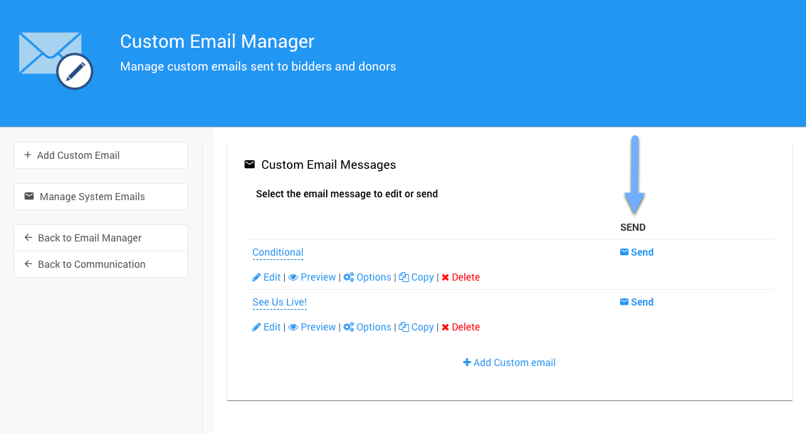Send the See Us Live! email
Screen dimensions: 806x433
(642, 302)
